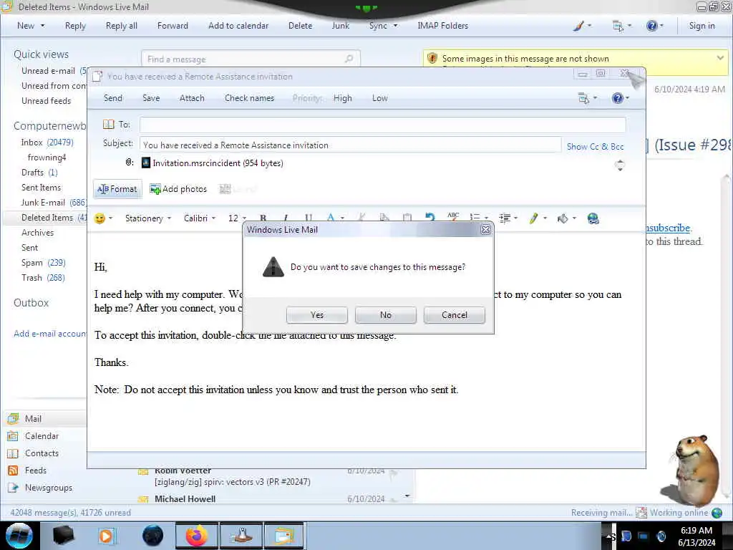Open the font color A dropdown
The width and height of the screenshot is (733, 550).
click(x=335, y=218)
